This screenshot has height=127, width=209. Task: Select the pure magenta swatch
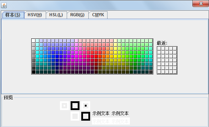click(77, 56)
